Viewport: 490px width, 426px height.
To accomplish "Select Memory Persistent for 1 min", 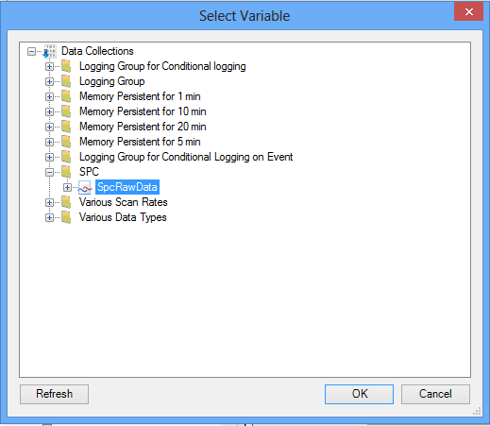I will pyautogui.click(x=140, y=96).
